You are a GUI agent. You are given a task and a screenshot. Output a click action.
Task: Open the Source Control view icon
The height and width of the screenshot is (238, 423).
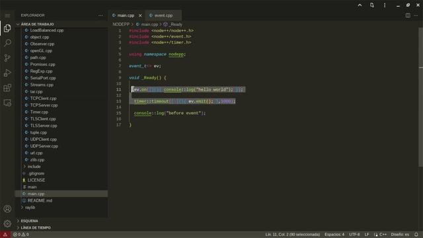click(x=7, y=58)
